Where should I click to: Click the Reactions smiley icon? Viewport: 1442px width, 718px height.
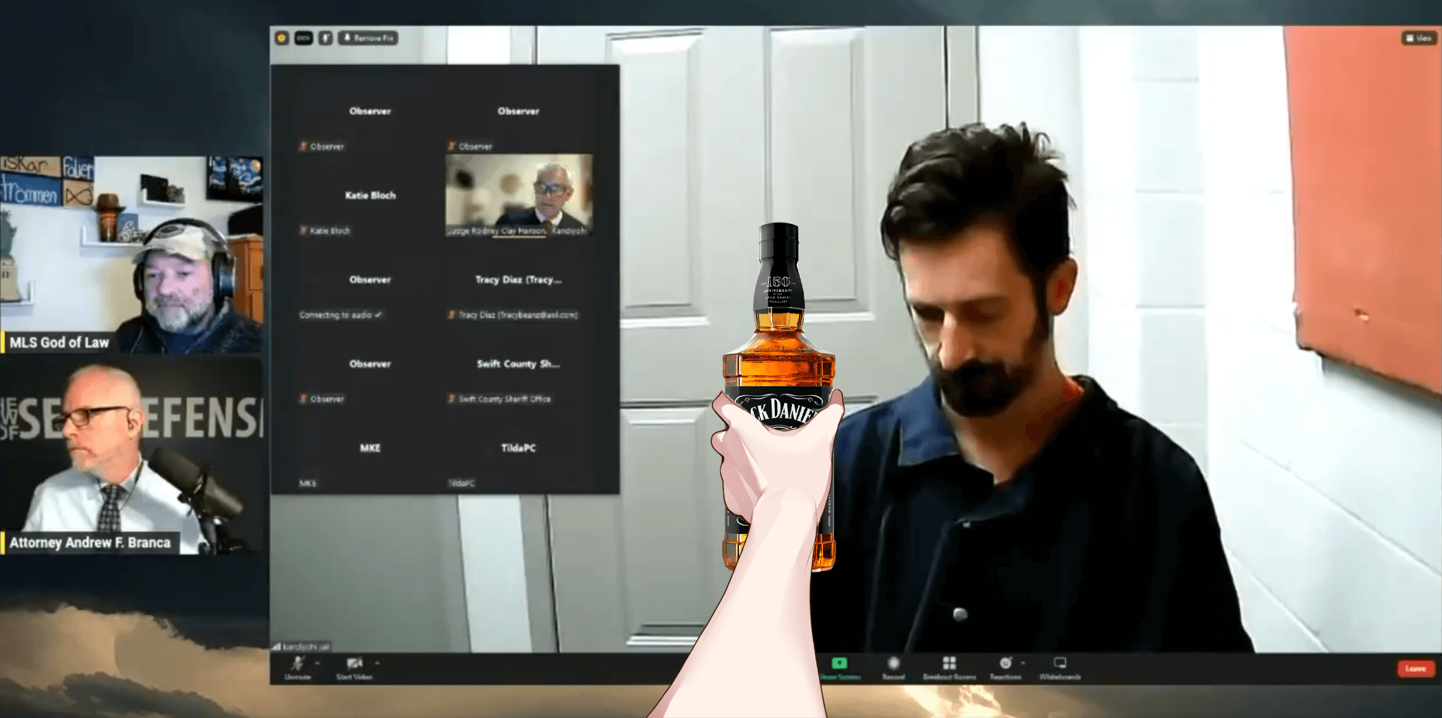1005,663
